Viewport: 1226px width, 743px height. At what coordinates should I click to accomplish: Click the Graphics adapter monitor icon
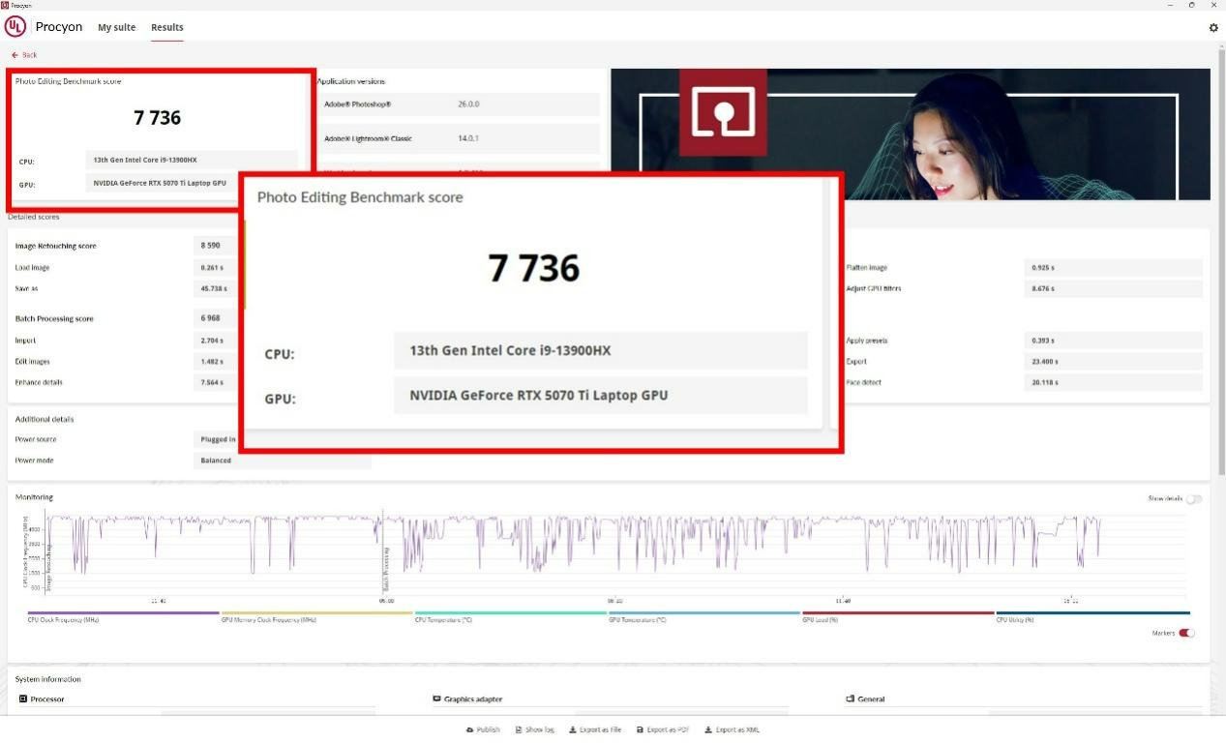tap(436, 698)
